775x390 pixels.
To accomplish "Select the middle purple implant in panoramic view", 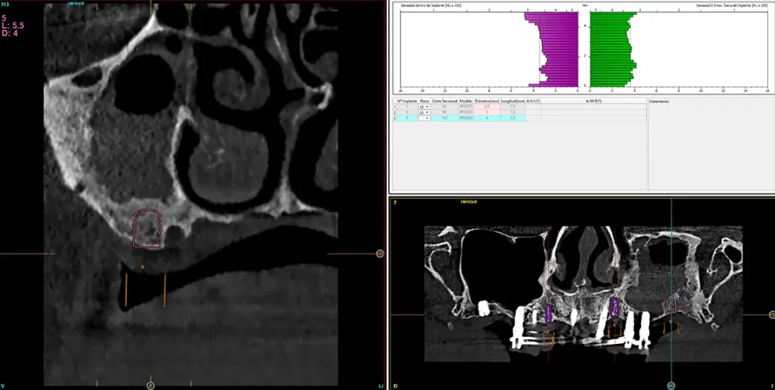I will [615, 305].
